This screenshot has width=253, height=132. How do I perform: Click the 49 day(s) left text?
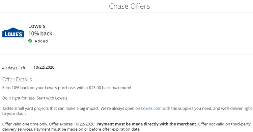click(x=14, y=68)
